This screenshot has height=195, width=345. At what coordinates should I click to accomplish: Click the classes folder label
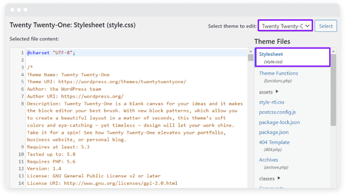click(x=267, y=178)
